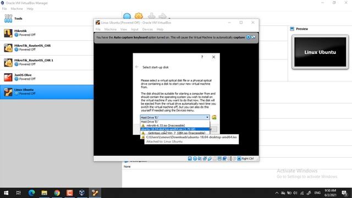
Task: Click the USB status bar icon
Action: coord(210,158)
